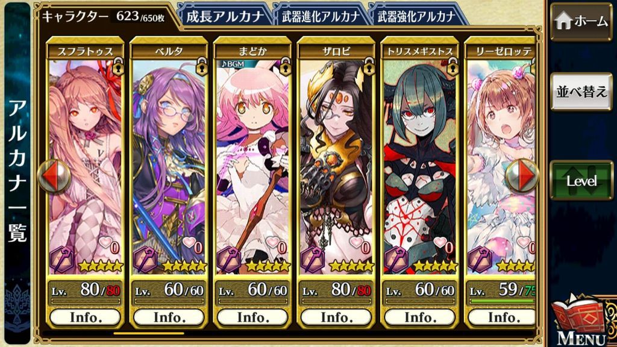Click the heart icon on ベルタ card
Viewport: 617px width, 347px height.
[190, 242]
